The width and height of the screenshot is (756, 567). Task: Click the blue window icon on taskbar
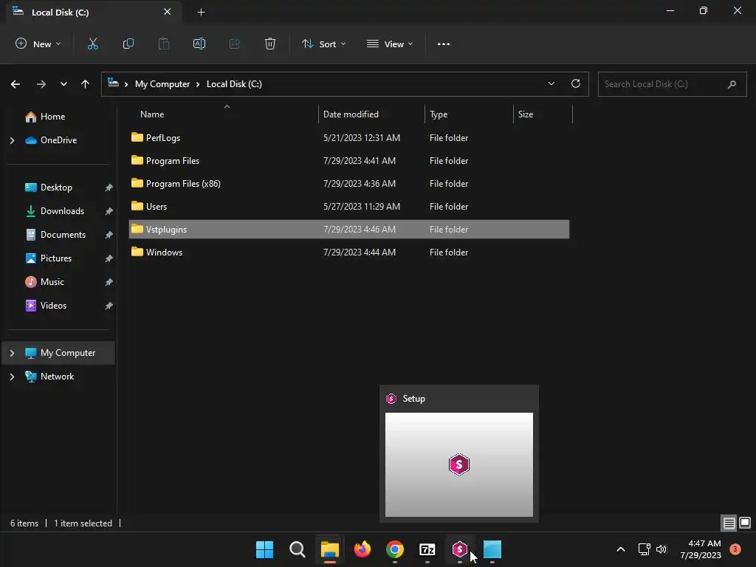click(492, 549)
